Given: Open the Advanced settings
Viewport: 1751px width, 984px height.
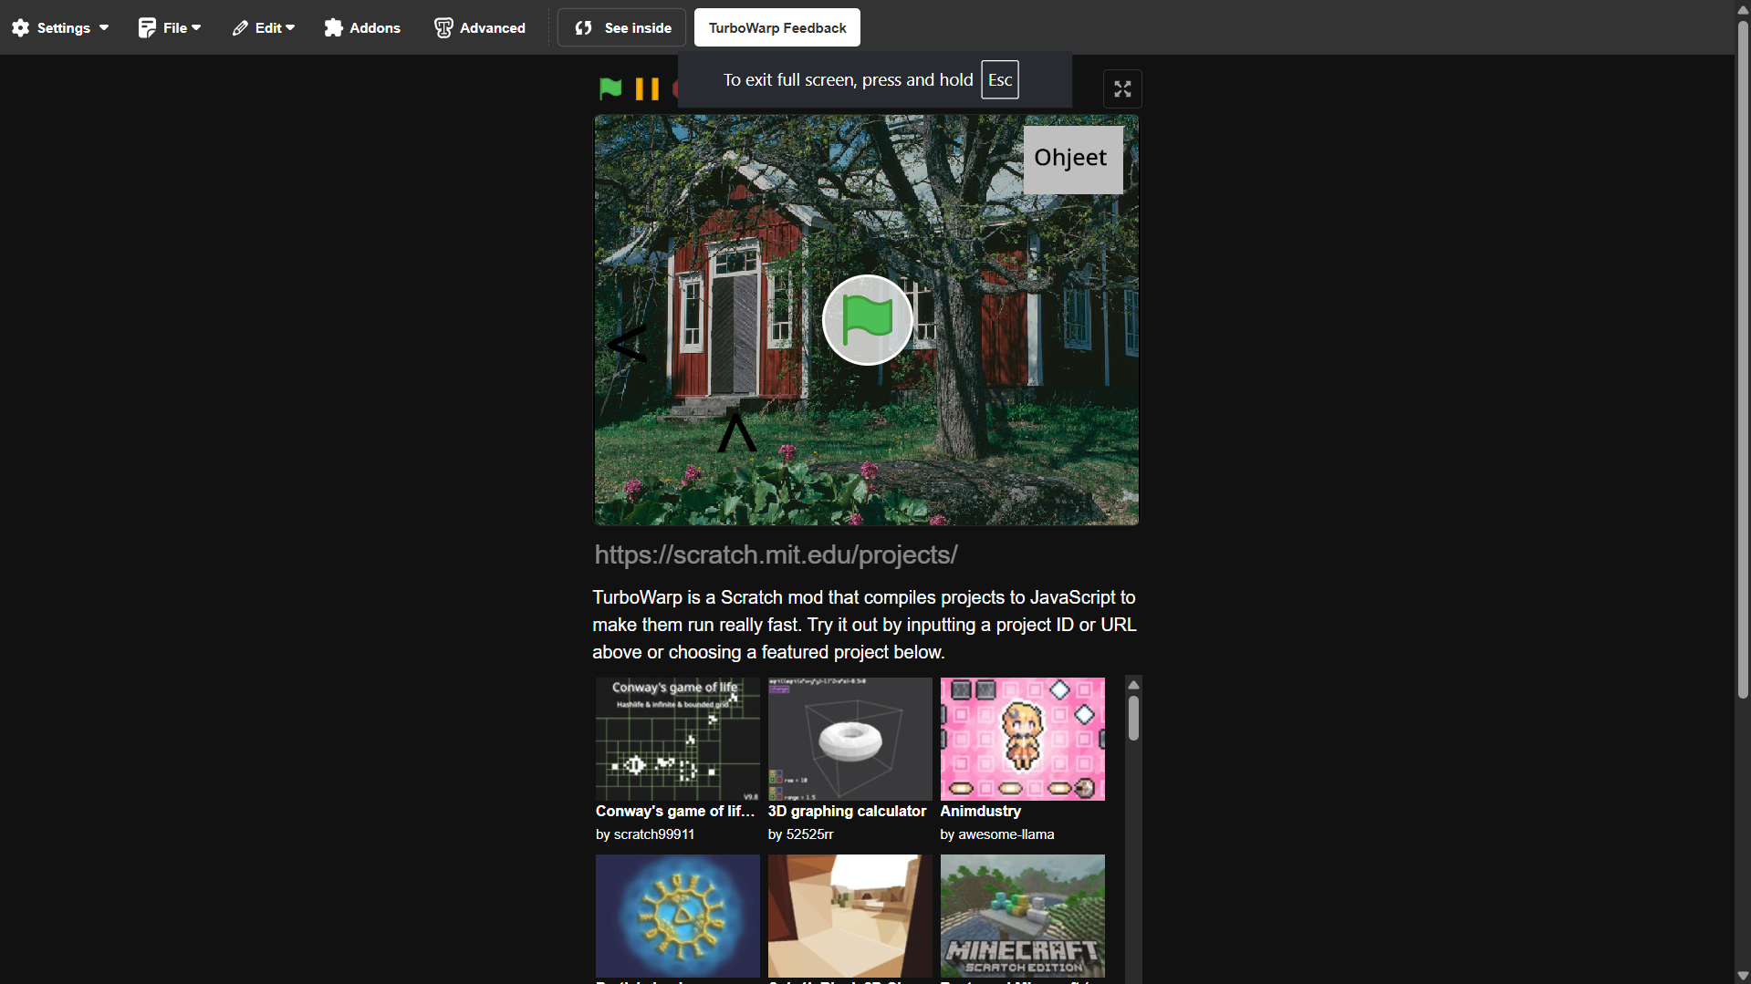Looking at the screenshot, I should (480, 27).
